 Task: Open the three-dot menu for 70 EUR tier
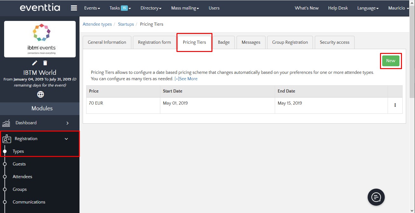(395, 105)
